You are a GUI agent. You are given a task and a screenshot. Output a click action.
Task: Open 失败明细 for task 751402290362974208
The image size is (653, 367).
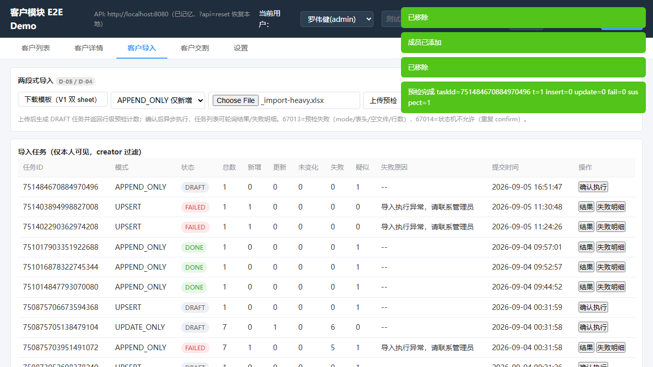(x=611, y=227)
